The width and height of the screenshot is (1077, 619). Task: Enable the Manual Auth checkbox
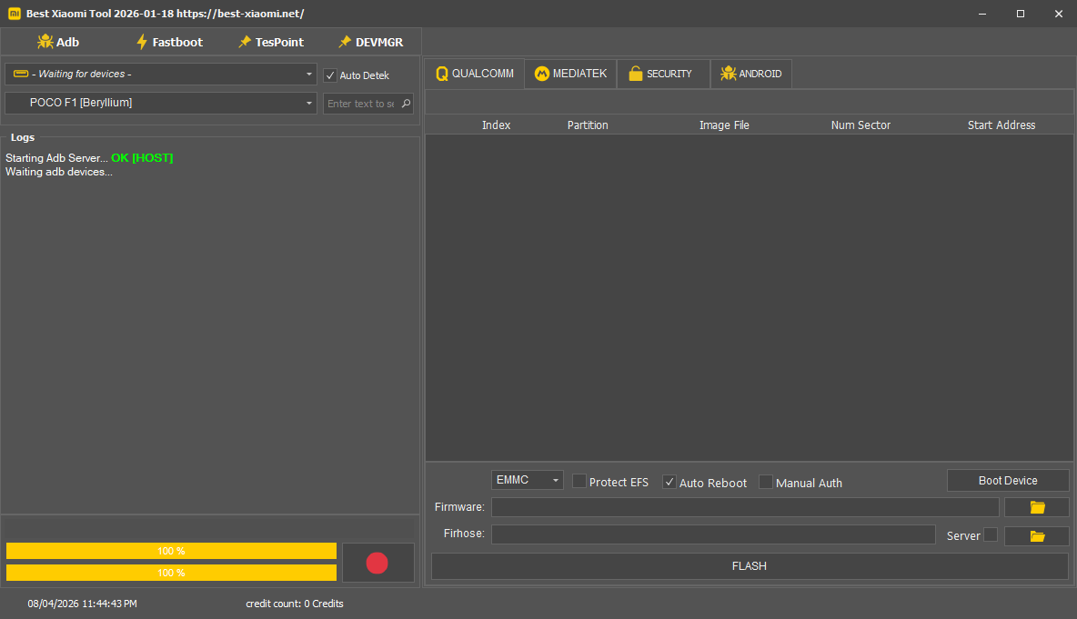pyautogui.click(x=766, y=482)
